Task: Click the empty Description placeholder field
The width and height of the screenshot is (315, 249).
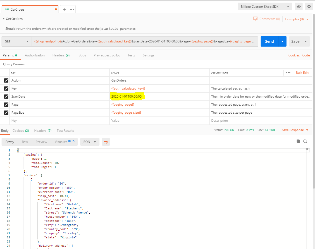Action: click(x=261, y=121)
